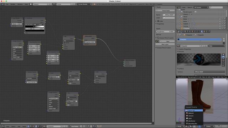Set material preview to flat plane
Screen dimensions: 228x128
point(223,55)
